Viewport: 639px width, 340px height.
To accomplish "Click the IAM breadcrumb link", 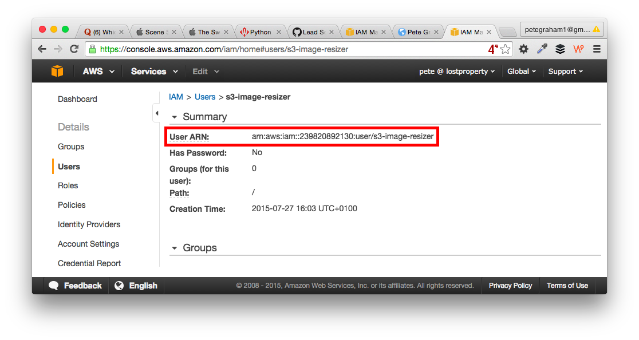I will coord(176,97).
